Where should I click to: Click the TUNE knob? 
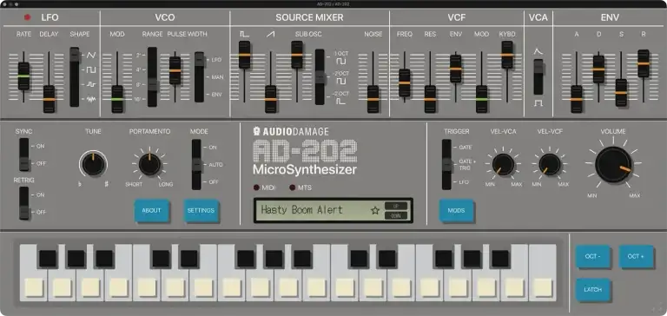click(93, 164)
